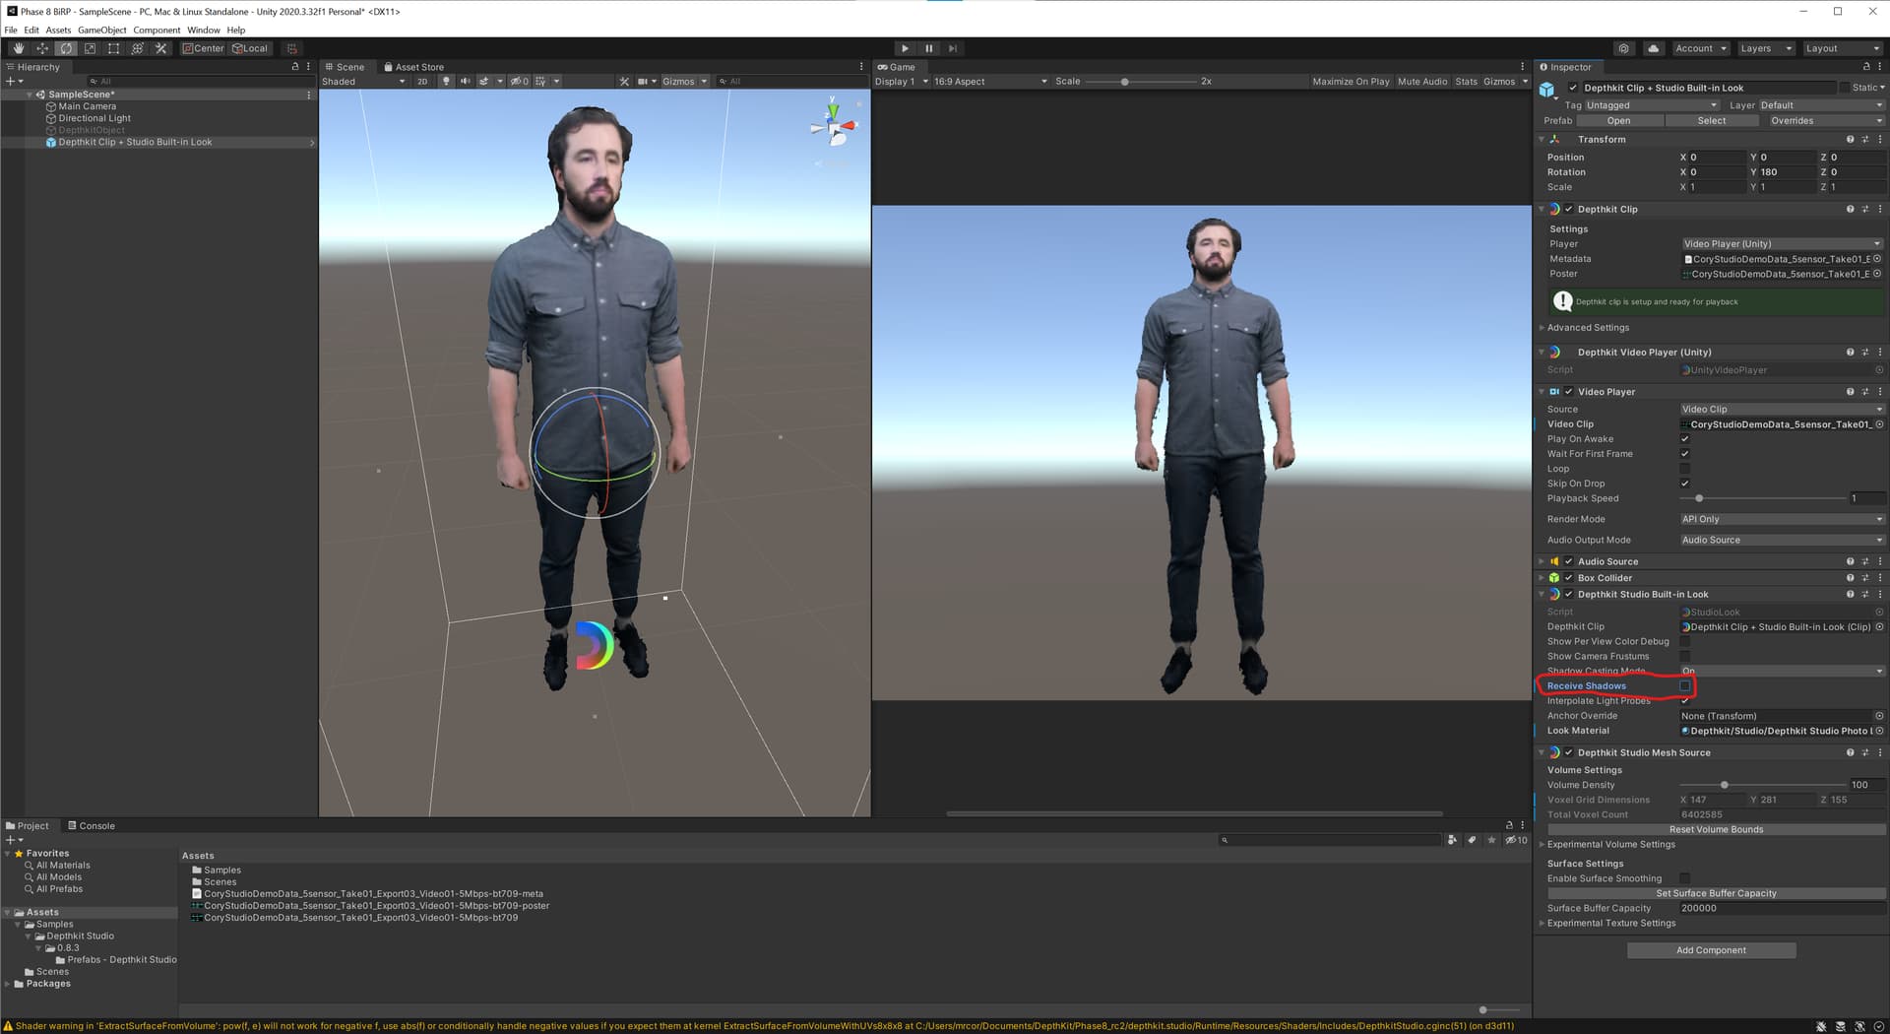Screen dimensions: 1890x1034
Task: Activate the Rotate tool
Action: point(66,48)
